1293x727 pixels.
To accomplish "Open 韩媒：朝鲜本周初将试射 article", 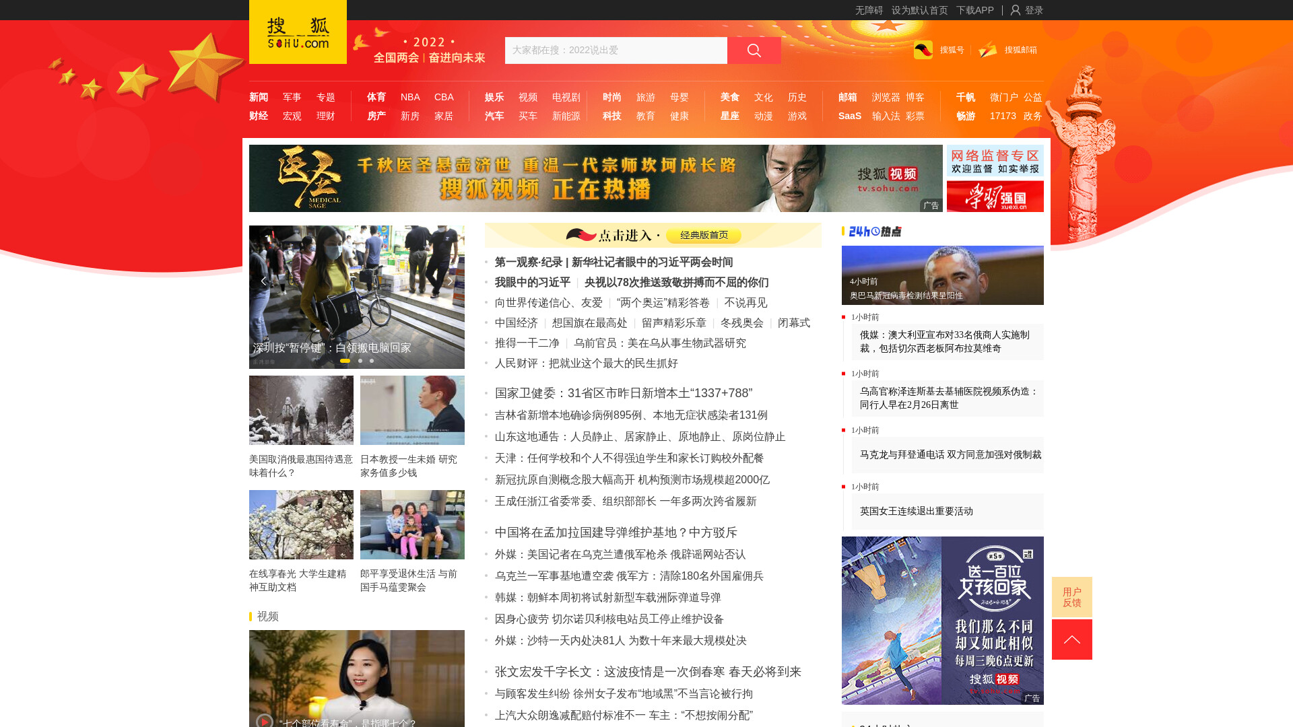I will 607,598.
